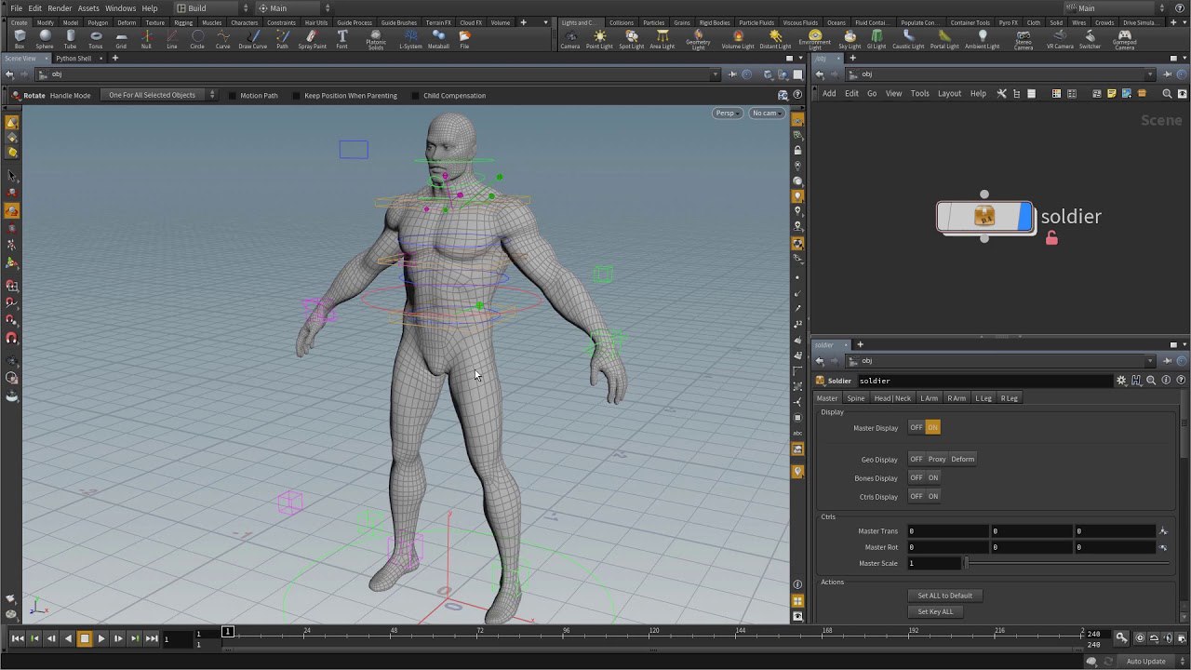Screen dimensions: 1191x670
Task: Create a Box from the shelf
Action: [x=20, y=39]
